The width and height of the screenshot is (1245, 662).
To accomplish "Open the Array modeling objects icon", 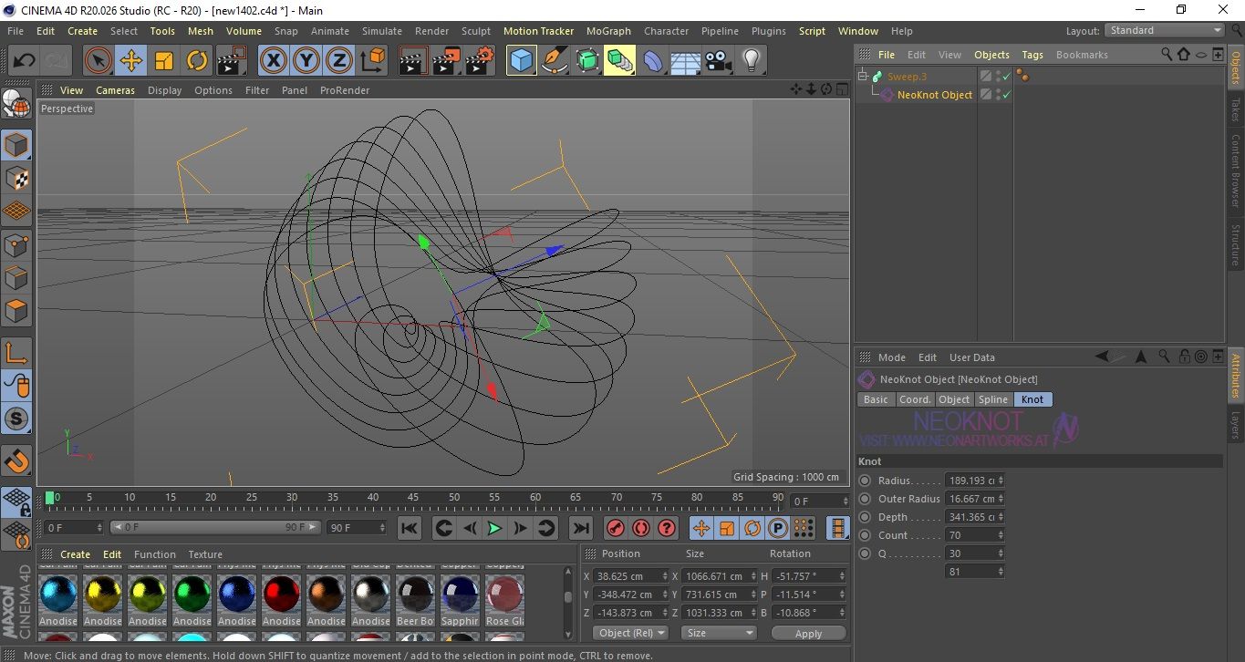I will click(x=619, y=61).
